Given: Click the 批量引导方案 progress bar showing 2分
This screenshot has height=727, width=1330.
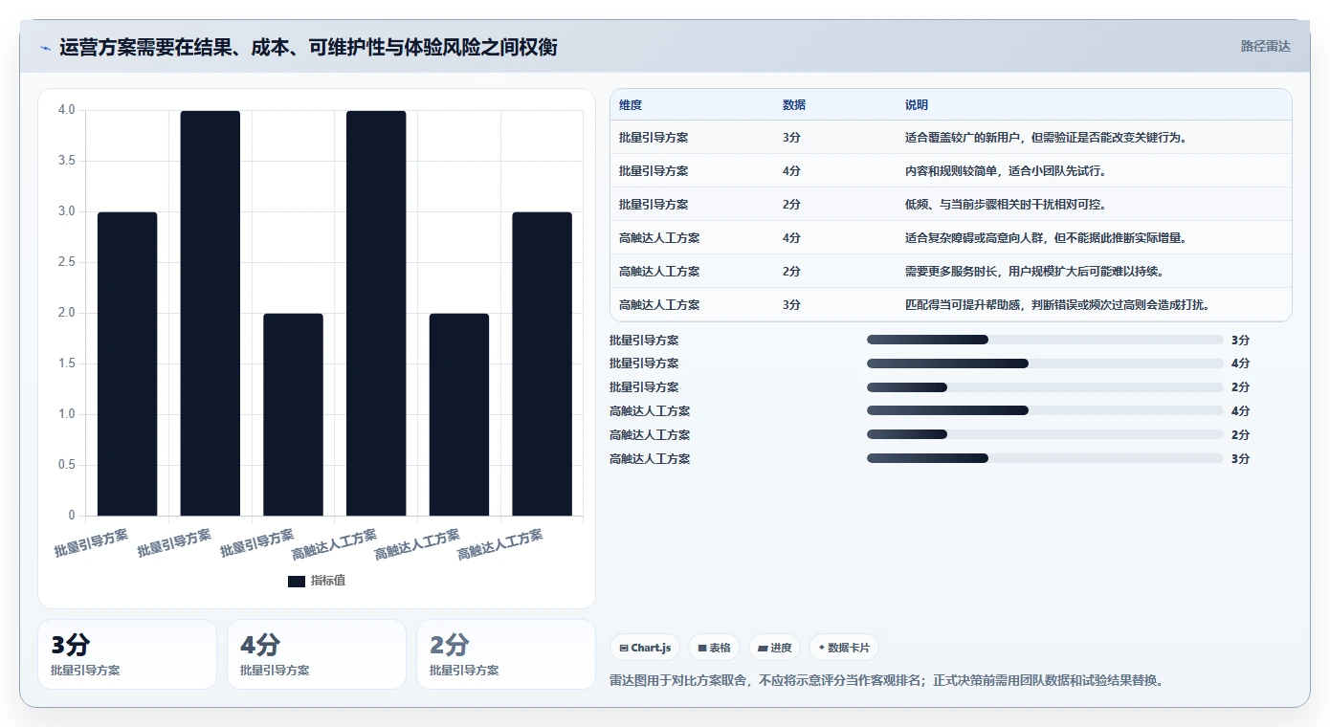Looking at the screenshot, I should coord(1045,387).
